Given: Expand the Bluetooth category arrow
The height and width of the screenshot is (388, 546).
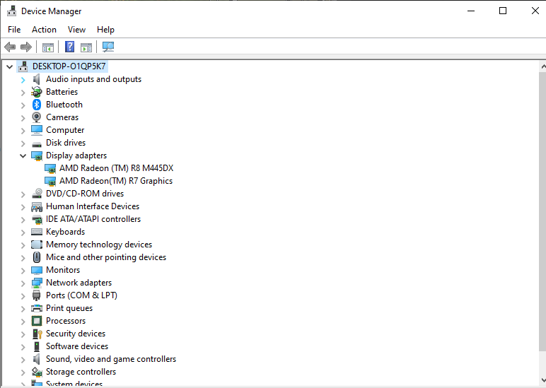Looking at the screenshot, I should (x=23, y=105).
